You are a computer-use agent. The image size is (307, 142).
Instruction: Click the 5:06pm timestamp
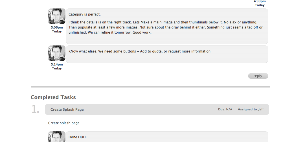tap(57, 27)
